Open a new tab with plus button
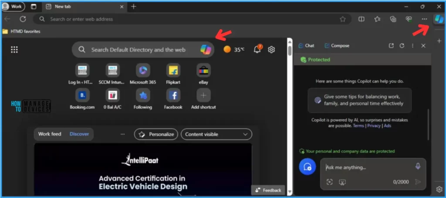The height and width of the screenshot is (198, 446). (x=133, y=7)
